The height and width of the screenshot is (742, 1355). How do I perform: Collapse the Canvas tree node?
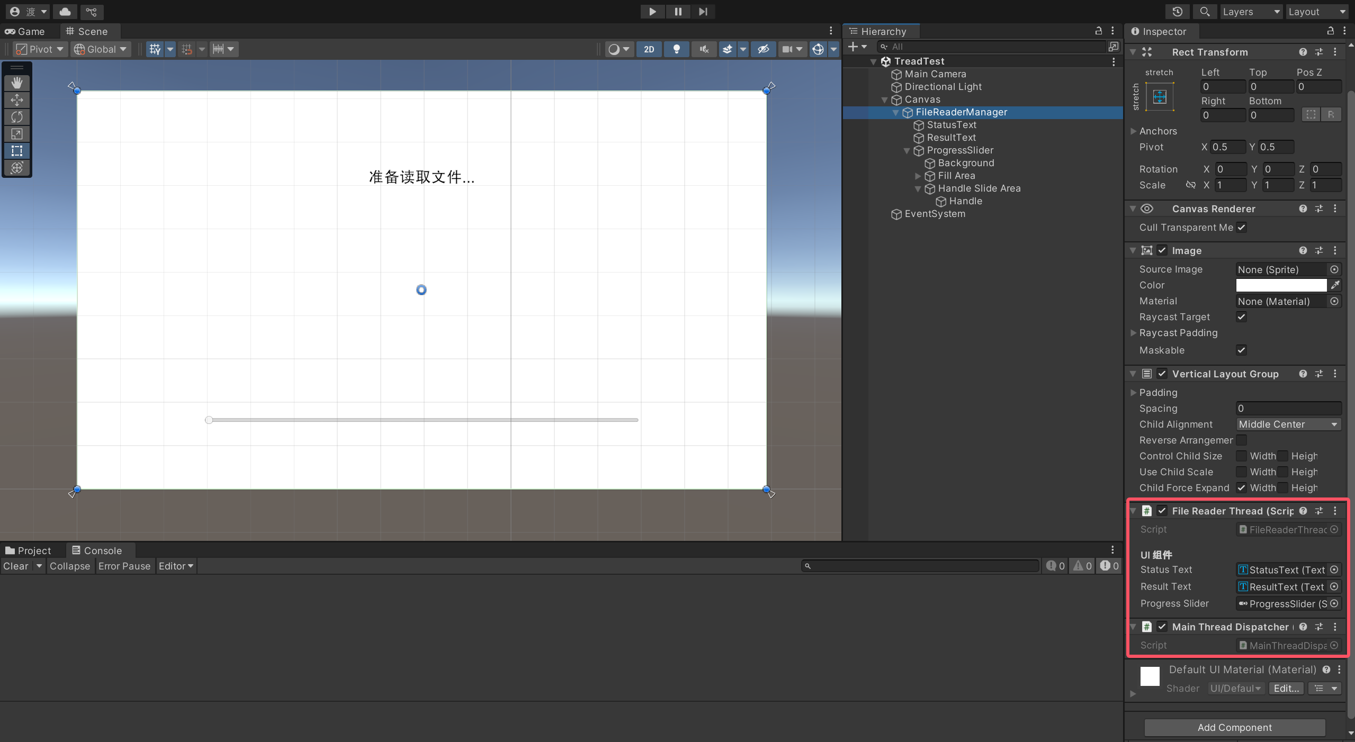pos(884,99)
